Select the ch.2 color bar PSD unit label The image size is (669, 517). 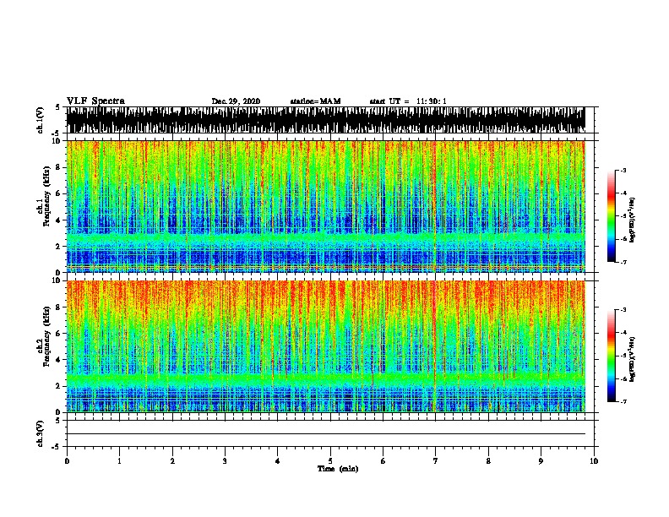click(x=632, y=360)
